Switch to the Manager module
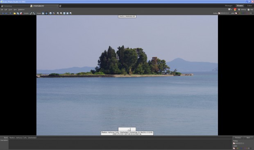 point(229,6)
